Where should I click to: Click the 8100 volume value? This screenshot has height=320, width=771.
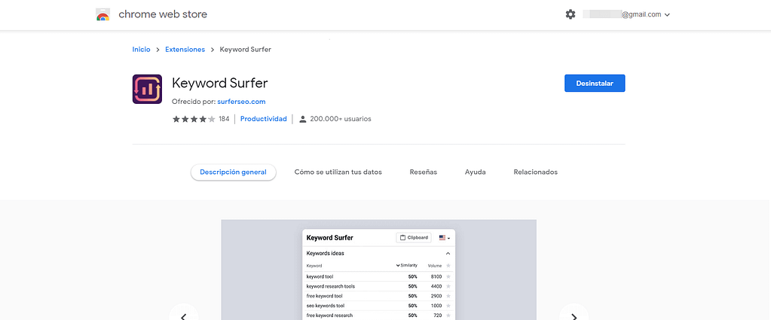pos(436,277)
